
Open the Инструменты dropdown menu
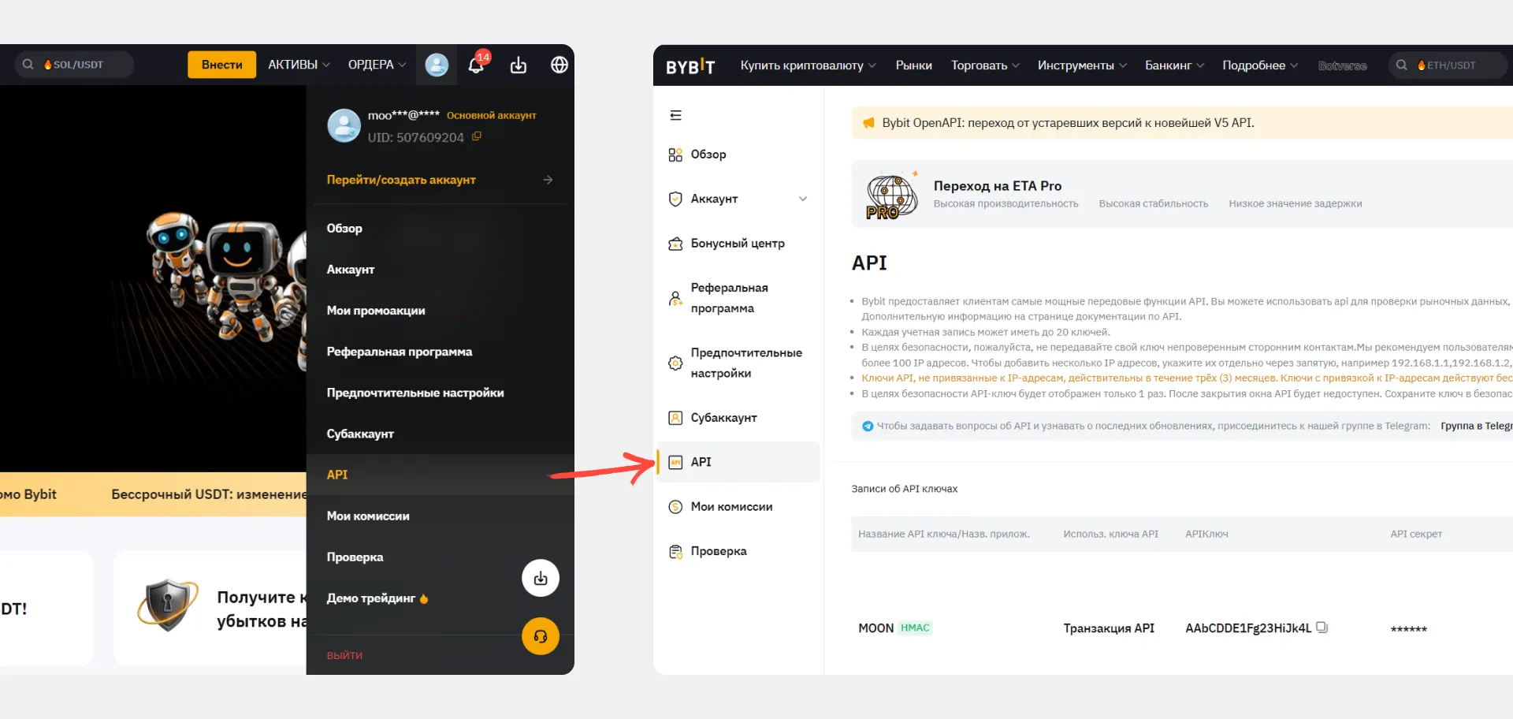click(x=1081, y=65)
